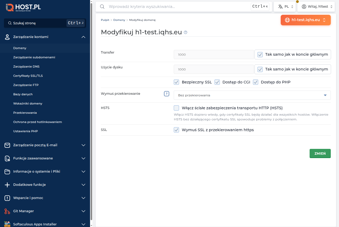Screen dimensions: 339x227
Task: Click the plus icon for Dodatkowe funkcje
Action: click(x=7, y=185)
